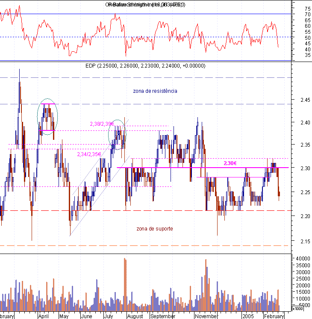Click the May label on time axis
This screenshot has width=312, height=319.
pyautogui.click(x=64, y=316)
